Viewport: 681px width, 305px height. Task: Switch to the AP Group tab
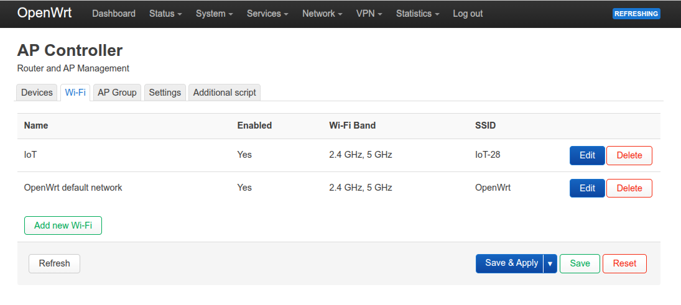(x=117, y=93)
